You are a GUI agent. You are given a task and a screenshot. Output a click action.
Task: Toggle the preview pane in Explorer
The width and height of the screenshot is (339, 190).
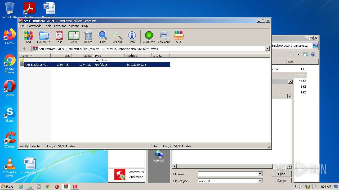click(x=305, y=54)
